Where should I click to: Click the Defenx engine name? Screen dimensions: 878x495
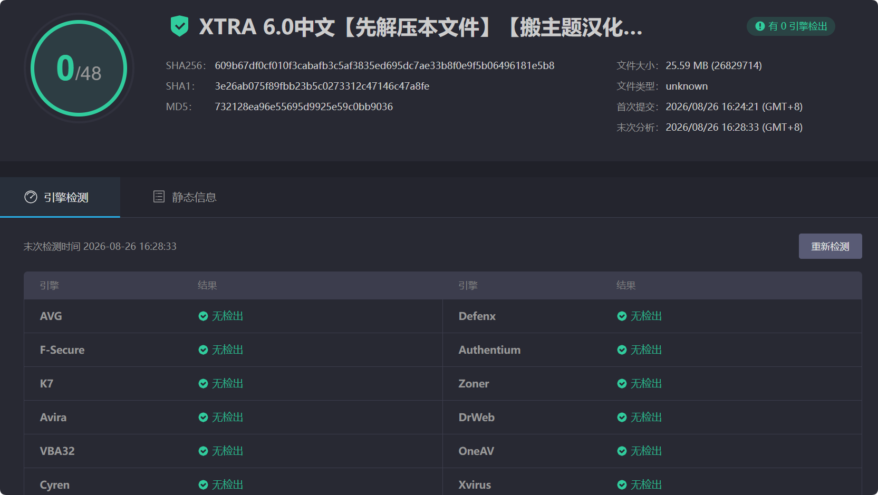(x=477, y=316)
